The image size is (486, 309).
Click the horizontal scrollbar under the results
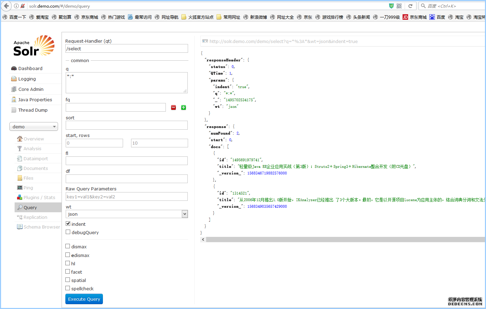344,240
